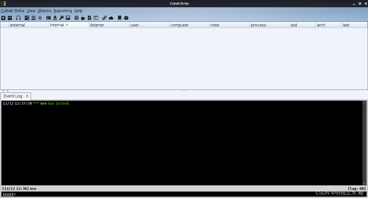The height and width of the screenshot is (198, 368).
Task: Click the event> command input field
Action: pos(184,194)
